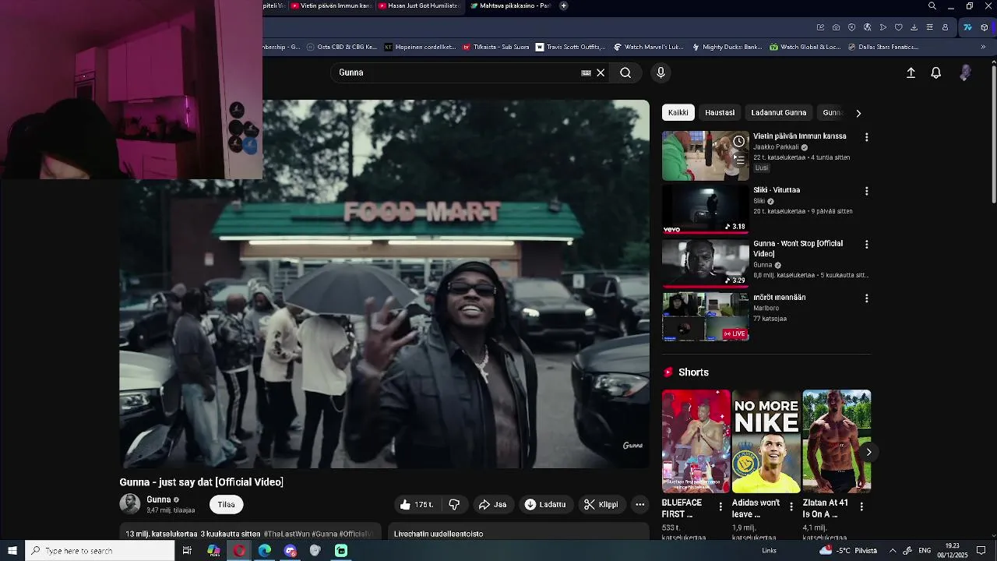The width and height of the screenshot is (997, 561).
Task: Open options for Gunna - Won't Stop
Action: point(866,245)
